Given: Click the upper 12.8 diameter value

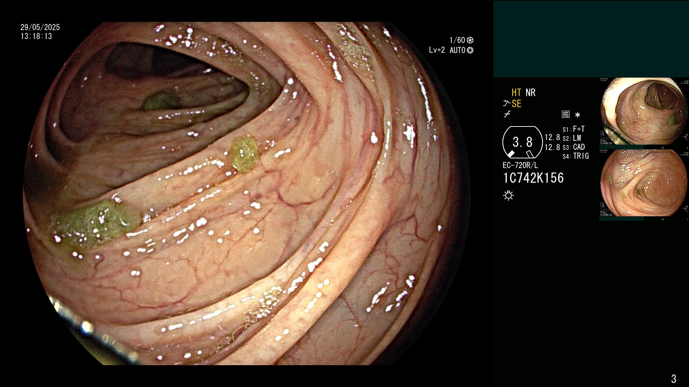Looking at the screenshot, I should (552, 138).
